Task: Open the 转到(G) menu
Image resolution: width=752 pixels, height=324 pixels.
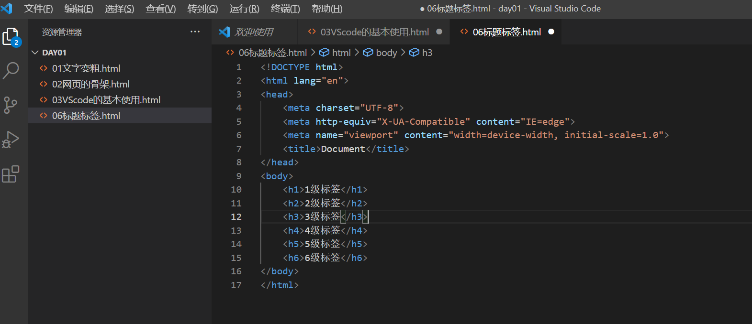Action: [x=202, y=9]
